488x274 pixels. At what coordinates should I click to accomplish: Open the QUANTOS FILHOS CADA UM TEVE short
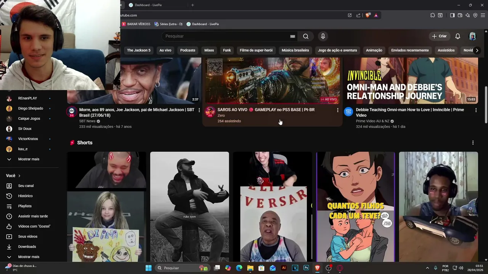pyautogui.click(x=355, y=207)
